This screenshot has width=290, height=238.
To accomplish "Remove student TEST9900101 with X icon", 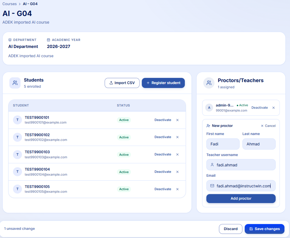I will (x=177, y=120).
